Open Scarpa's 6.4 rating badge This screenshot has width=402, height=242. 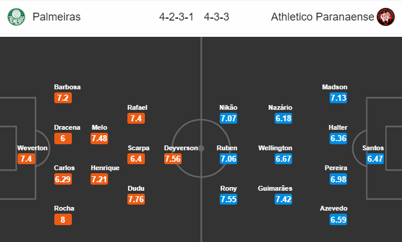point(136,159)
